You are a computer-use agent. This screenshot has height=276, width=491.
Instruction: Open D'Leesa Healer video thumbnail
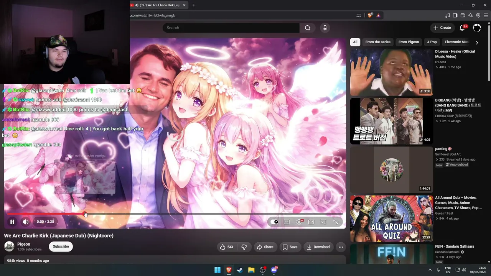pos(391,72)
